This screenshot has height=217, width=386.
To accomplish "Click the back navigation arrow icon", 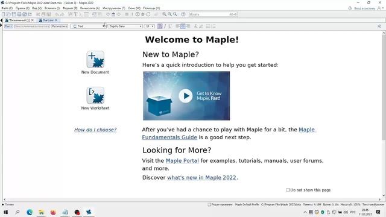I will pyautogui.click(x=108, y=14).
